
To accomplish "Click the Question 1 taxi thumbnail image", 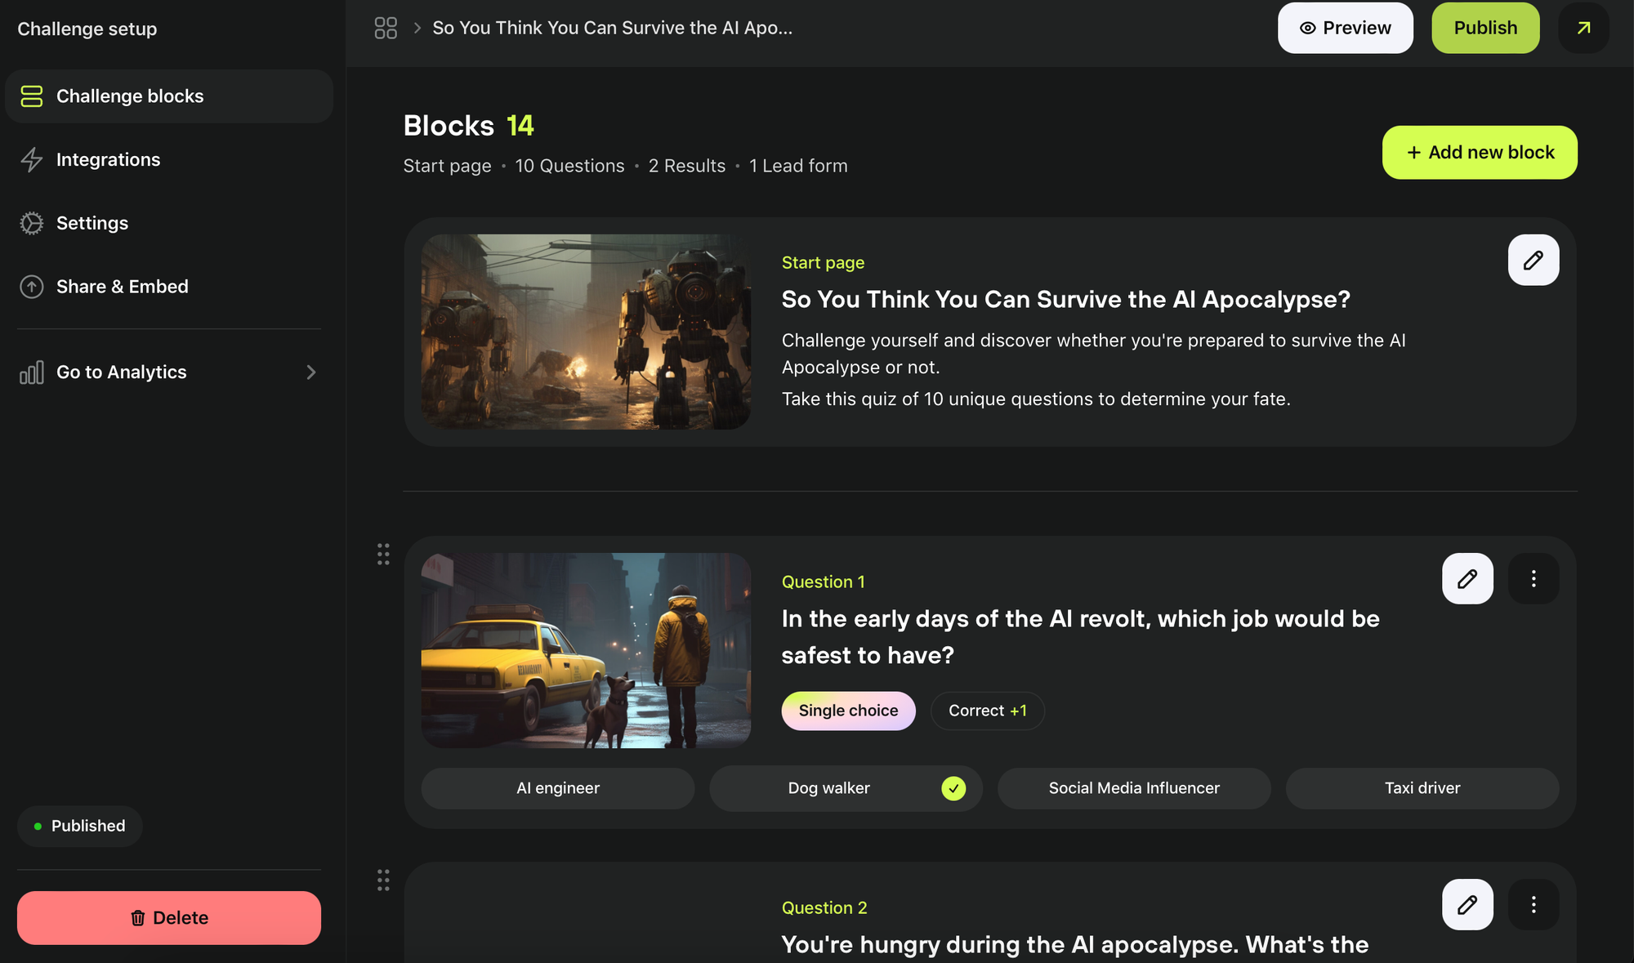I will coord(586,650).
